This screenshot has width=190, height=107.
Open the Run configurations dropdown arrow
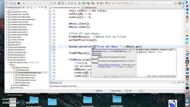86,3
